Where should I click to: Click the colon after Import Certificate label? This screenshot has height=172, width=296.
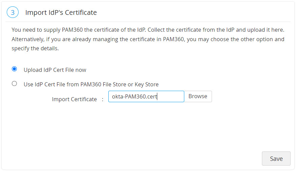103,99
